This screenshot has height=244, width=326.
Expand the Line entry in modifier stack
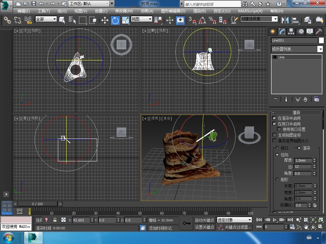275,57
